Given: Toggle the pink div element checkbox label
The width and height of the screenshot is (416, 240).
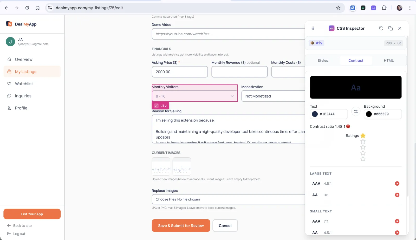Looking at the screenshot, I should coord(160,106).
